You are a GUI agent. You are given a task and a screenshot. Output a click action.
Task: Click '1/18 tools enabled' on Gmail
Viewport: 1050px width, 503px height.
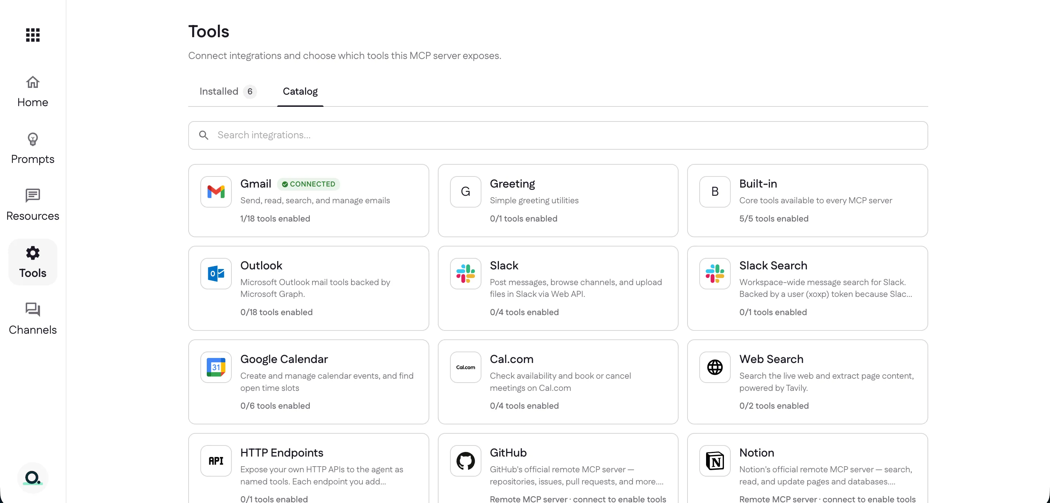(275, 219)
